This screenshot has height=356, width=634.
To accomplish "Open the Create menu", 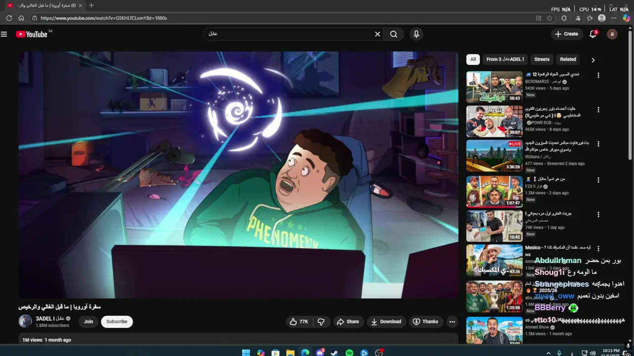I will (x=567, y=34).
